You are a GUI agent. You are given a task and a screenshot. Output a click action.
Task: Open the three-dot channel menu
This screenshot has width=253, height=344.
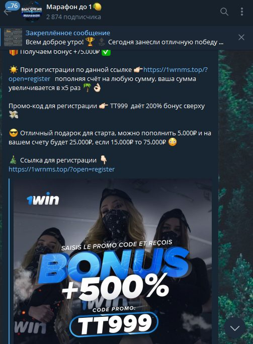click(242, 12)
